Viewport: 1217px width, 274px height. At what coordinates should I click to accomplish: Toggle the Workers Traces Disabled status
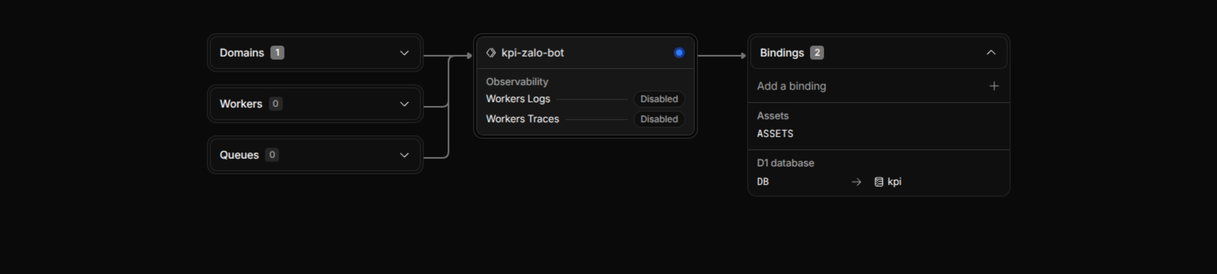pos(659,119)
